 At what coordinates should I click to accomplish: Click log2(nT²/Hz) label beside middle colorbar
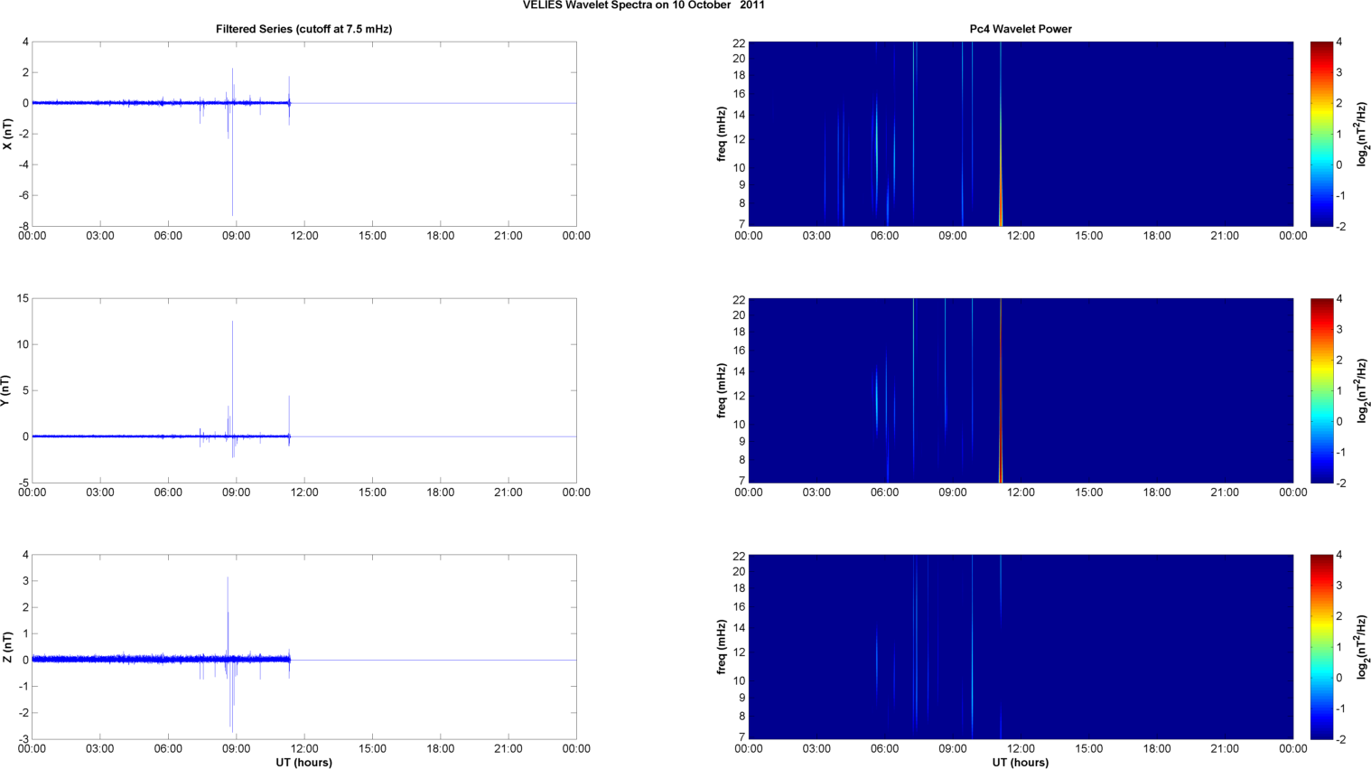[1362, 390]
